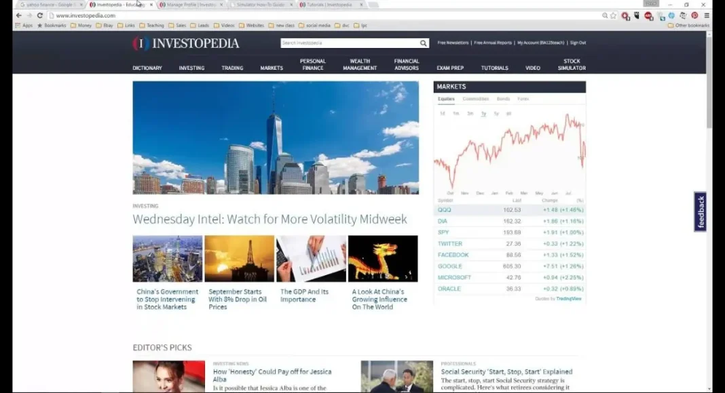Open the Videos bookmarks folder
The image size is (725, 393).
(x=224, y=25)
